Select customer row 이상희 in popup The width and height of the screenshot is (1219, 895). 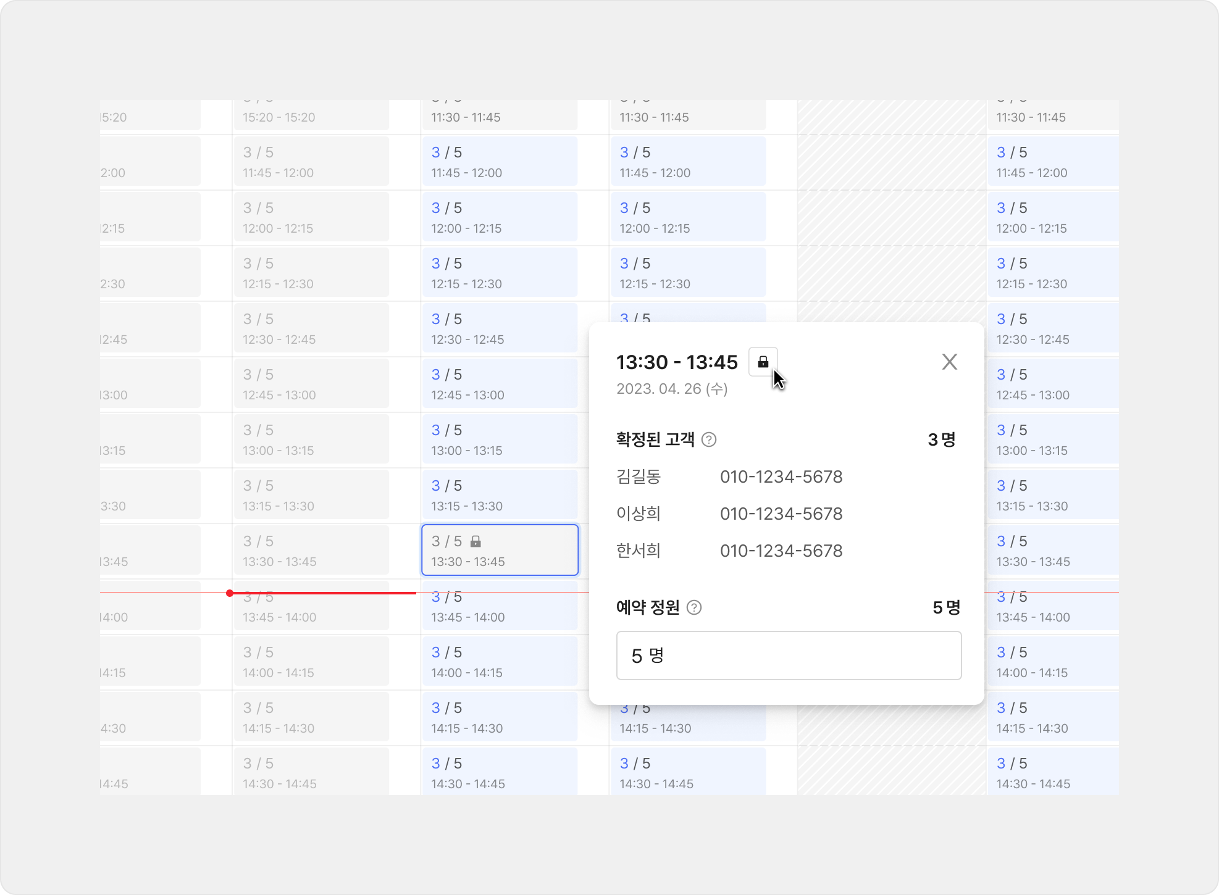(639, 514)
